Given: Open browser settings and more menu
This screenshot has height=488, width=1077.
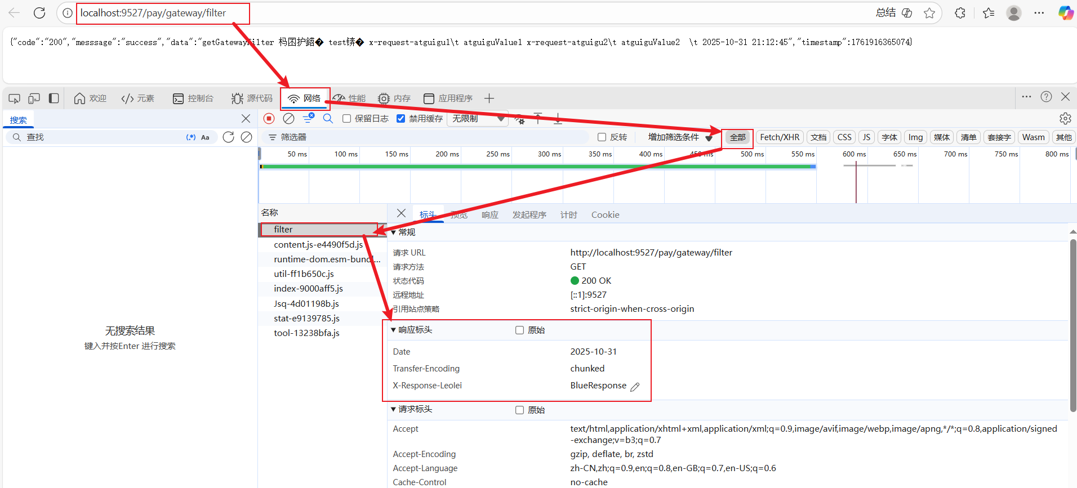Looking at the screenshot, I should (x=1039, y=13).
